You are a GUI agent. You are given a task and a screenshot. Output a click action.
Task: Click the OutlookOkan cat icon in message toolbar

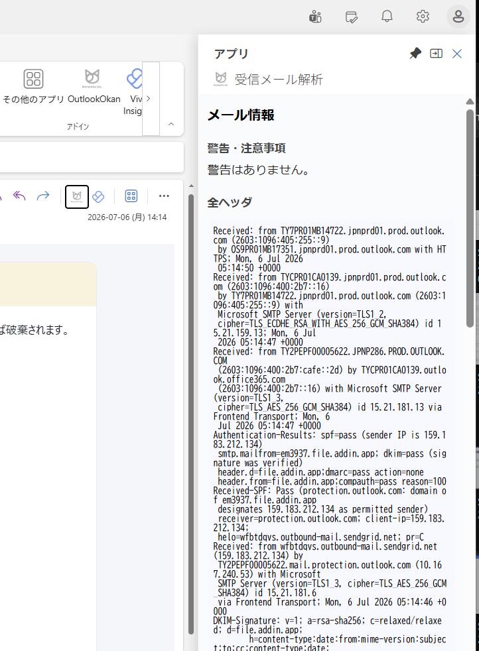pos(77,196)
